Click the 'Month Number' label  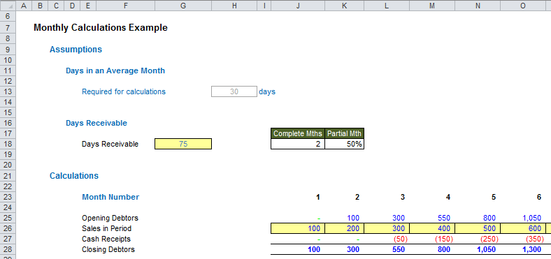110,197
